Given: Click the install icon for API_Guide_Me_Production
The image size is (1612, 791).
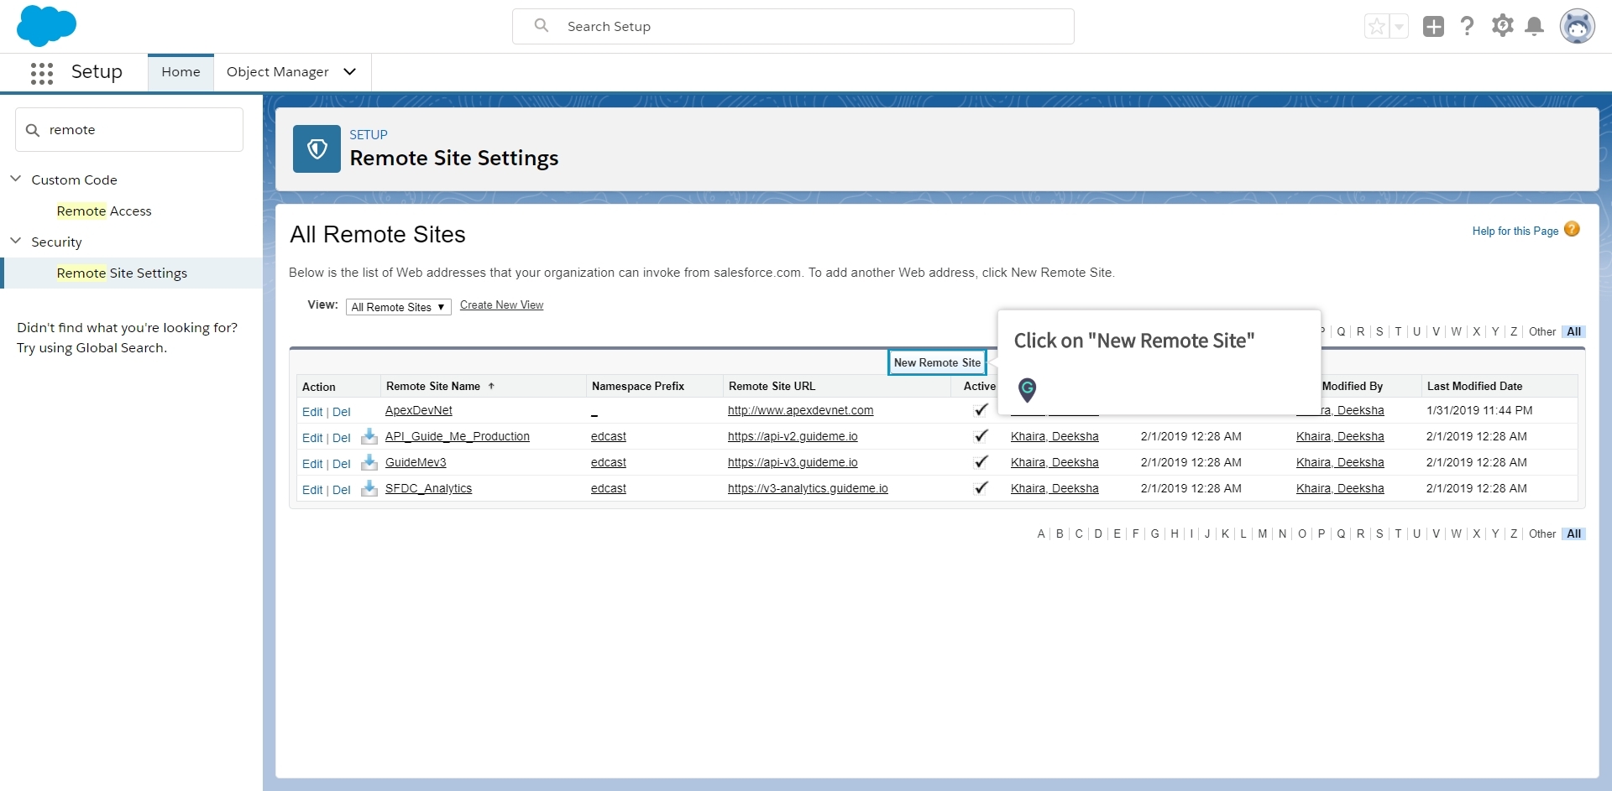Looking at the screenshot, I should click(x=369, y=436).
